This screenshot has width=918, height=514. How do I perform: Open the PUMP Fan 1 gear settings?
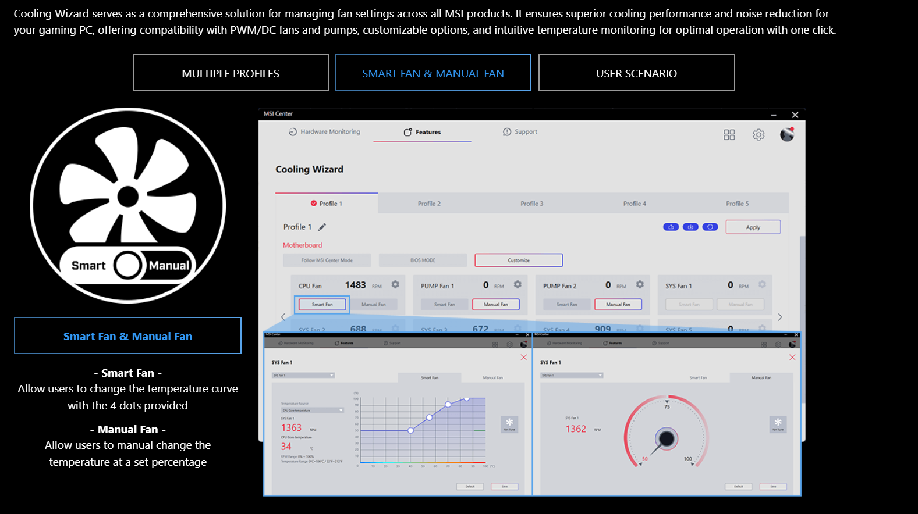point(518,285)
